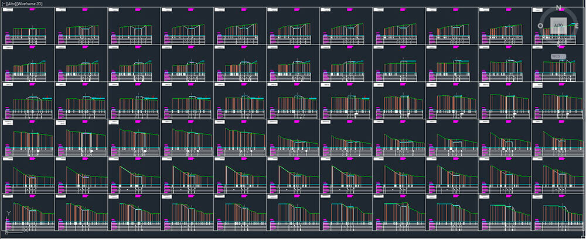586x239 pixels.
Task: Open the [Alto] view controls menu
Action: tap(12, 4)
